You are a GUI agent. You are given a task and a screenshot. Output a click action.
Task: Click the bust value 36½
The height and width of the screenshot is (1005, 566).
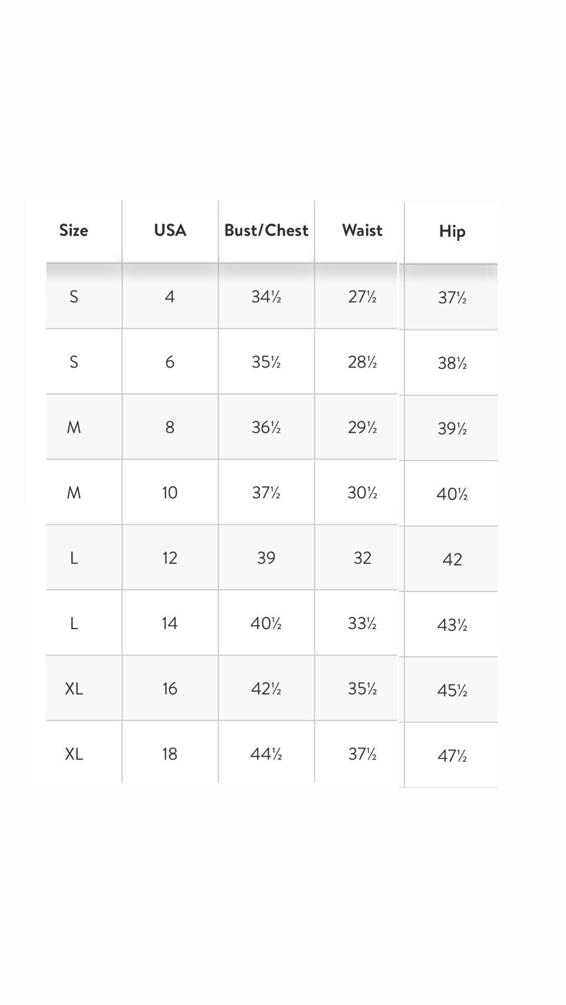(266, 427)
